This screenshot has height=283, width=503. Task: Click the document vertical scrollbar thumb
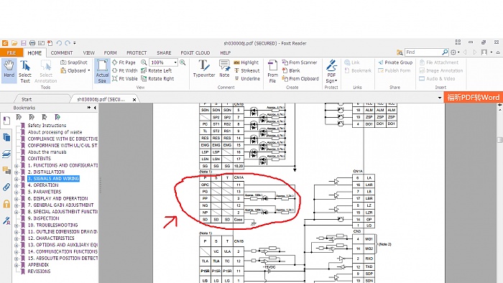pos(500,140)
